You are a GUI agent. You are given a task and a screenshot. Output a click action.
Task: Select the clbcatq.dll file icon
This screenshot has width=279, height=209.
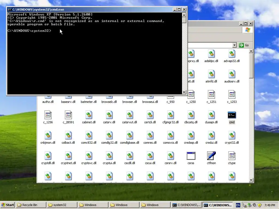[x=191, y=115]
